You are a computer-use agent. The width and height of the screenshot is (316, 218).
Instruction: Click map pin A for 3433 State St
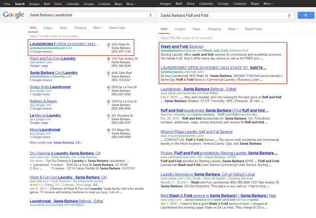coord(108,46)
